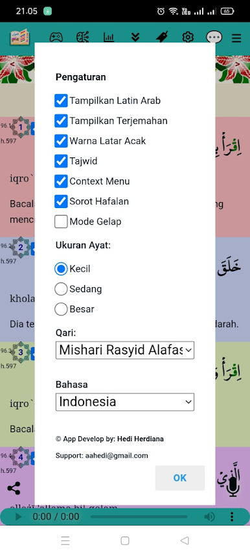Open the Quran book app logo
Screen dimensions: 250x556
tap(20, 37)
